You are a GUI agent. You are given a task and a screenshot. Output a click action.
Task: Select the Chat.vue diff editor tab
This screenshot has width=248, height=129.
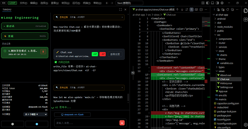[153, 10]
